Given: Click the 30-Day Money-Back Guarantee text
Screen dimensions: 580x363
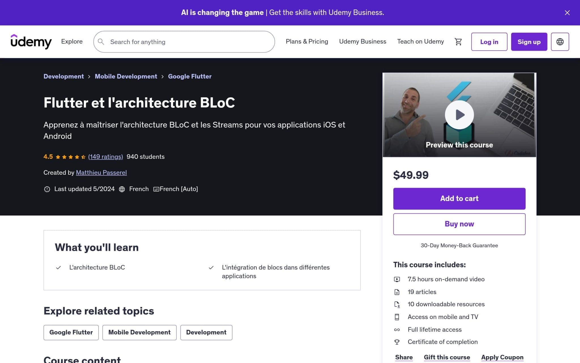Looking at the screenshot, I should coord(459,245).
